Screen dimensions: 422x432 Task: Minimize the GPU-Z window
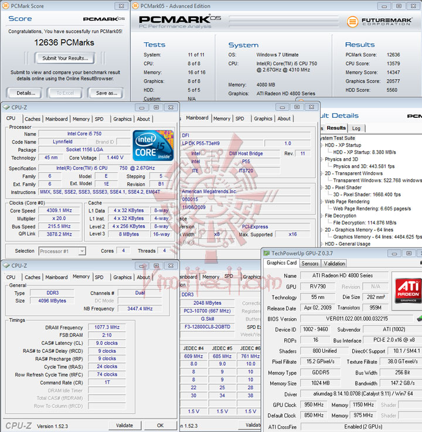(x=394, y=253)
